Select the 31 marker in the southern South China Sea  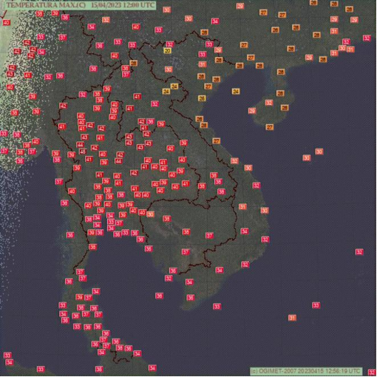(292, 318)
